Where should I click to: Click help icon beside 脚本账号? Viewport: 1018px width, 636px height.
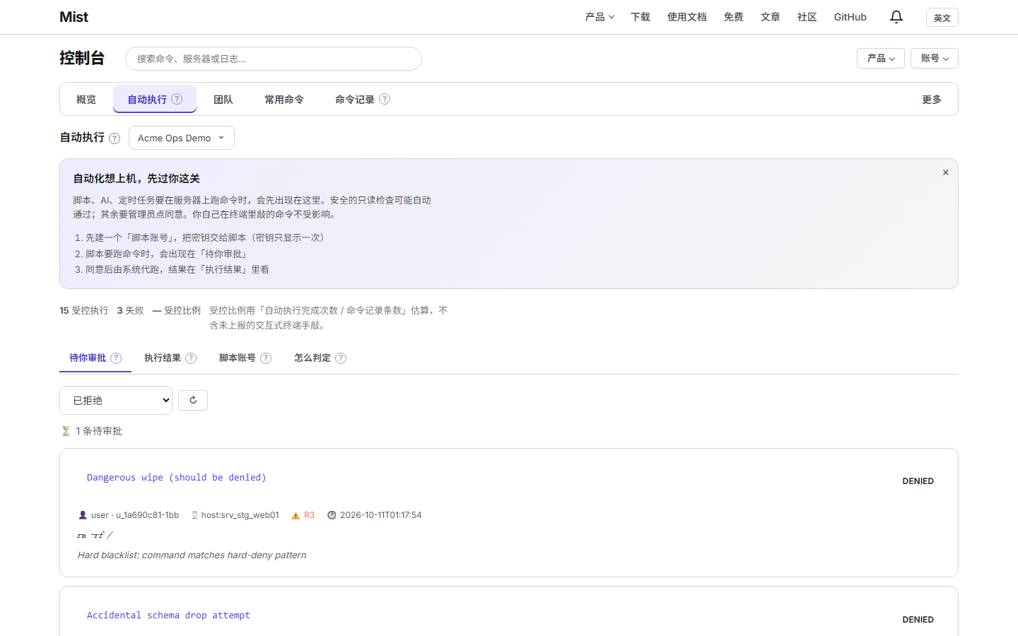[266, 358]
